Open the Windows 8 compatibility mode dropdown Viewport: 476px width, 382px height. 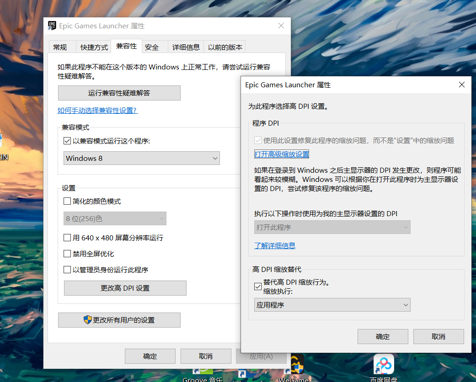click(x=141, y=158)
